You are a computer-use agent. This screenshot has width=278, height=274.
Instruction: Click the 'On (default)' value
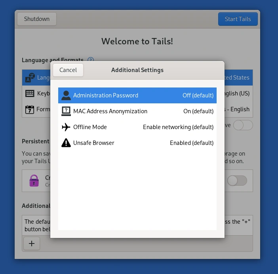click(198, 111)
